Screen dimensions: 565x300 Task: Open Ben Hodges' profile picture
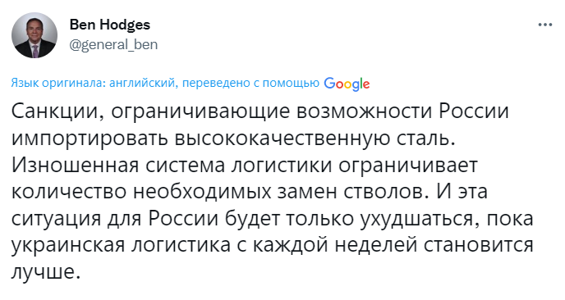(x=34, y=35)
